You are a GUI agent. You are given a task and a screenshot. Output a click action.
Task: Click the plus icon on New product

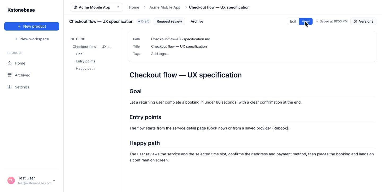point(19,26)
